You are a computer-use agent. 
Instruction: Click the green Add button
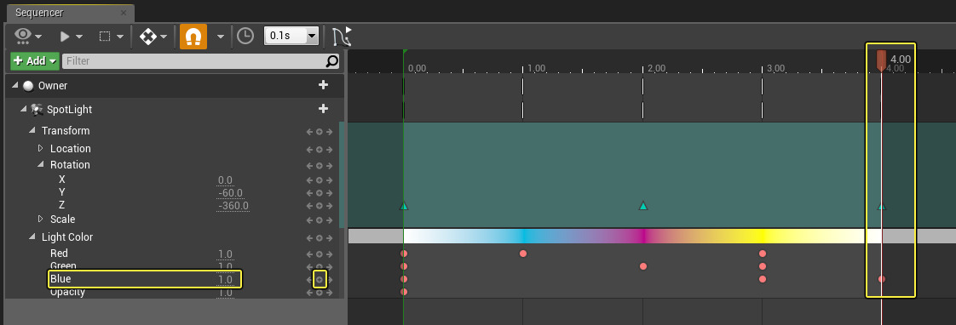coord(35,61)
